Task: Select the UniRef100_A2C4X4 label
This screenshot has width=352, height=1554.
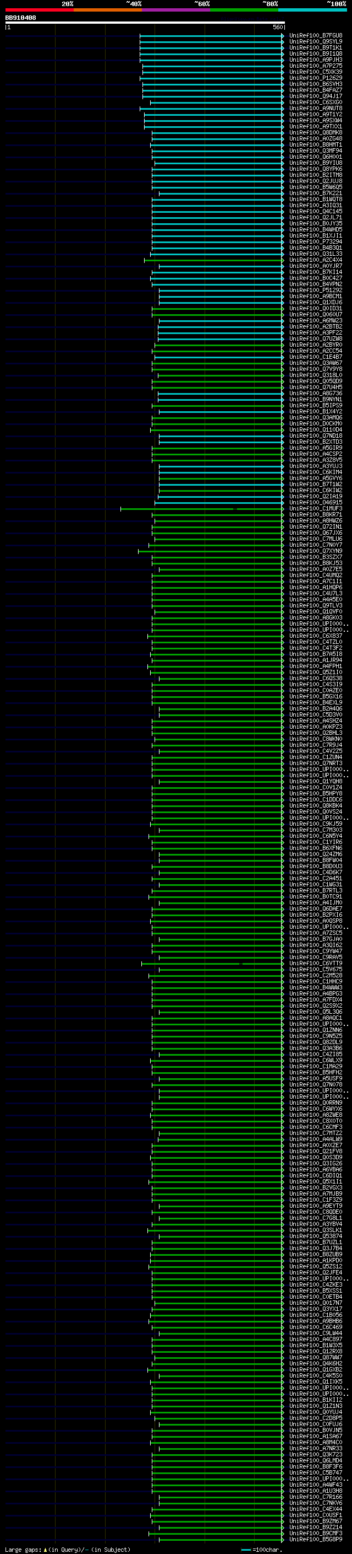Action: tap(315, 260)
